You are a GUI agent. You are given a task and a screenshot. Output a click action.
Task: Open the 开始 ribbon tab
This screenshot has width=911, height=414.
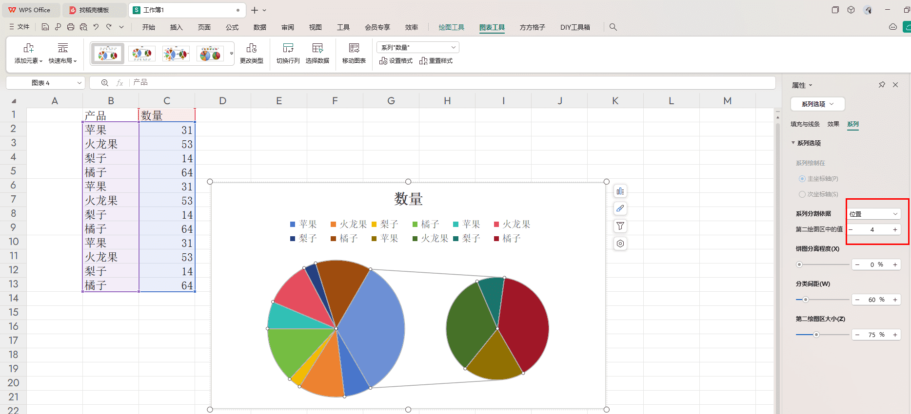pyautogui.click(x=149, y=27)
